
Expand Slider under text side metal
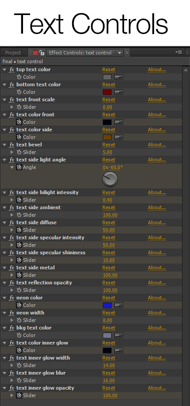pos(12,275)
